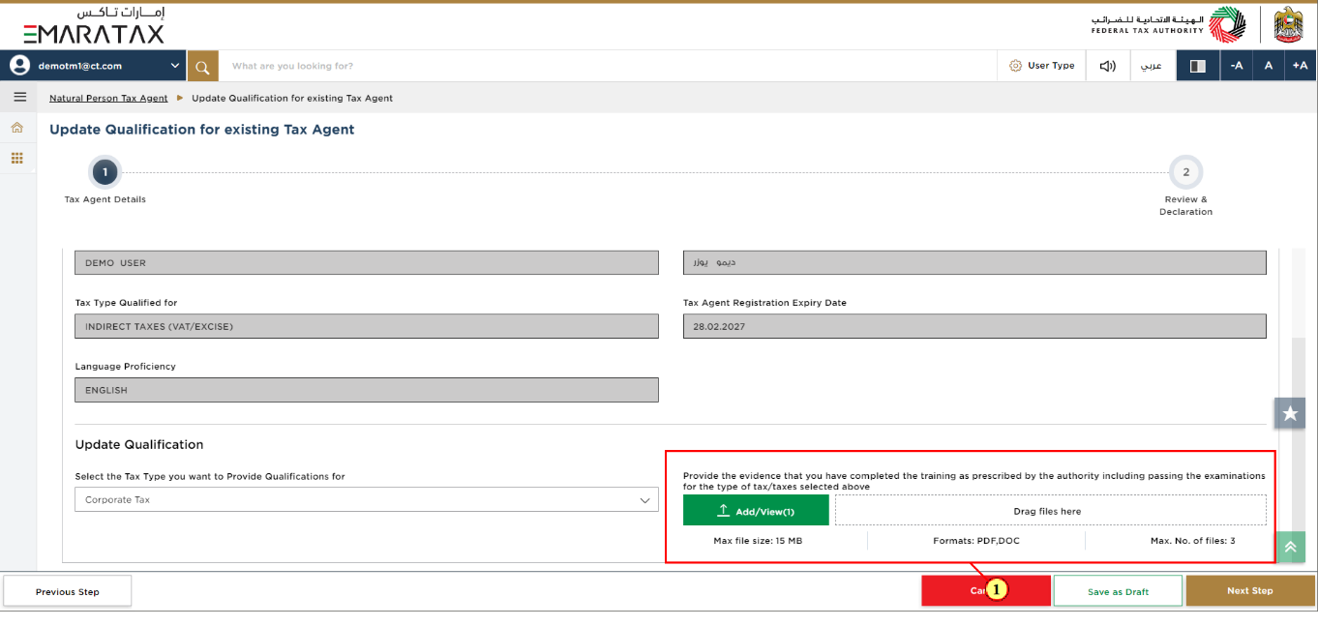Click the ENGLISH language proficiency field

point(367,390)
